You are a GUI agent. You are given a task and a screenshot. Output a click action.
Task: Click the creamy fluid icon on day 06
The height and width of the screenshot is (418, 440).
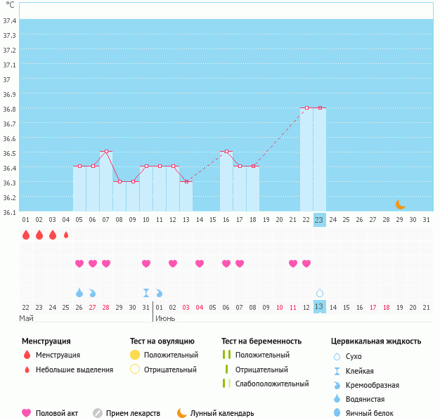(x=93, y=292)
